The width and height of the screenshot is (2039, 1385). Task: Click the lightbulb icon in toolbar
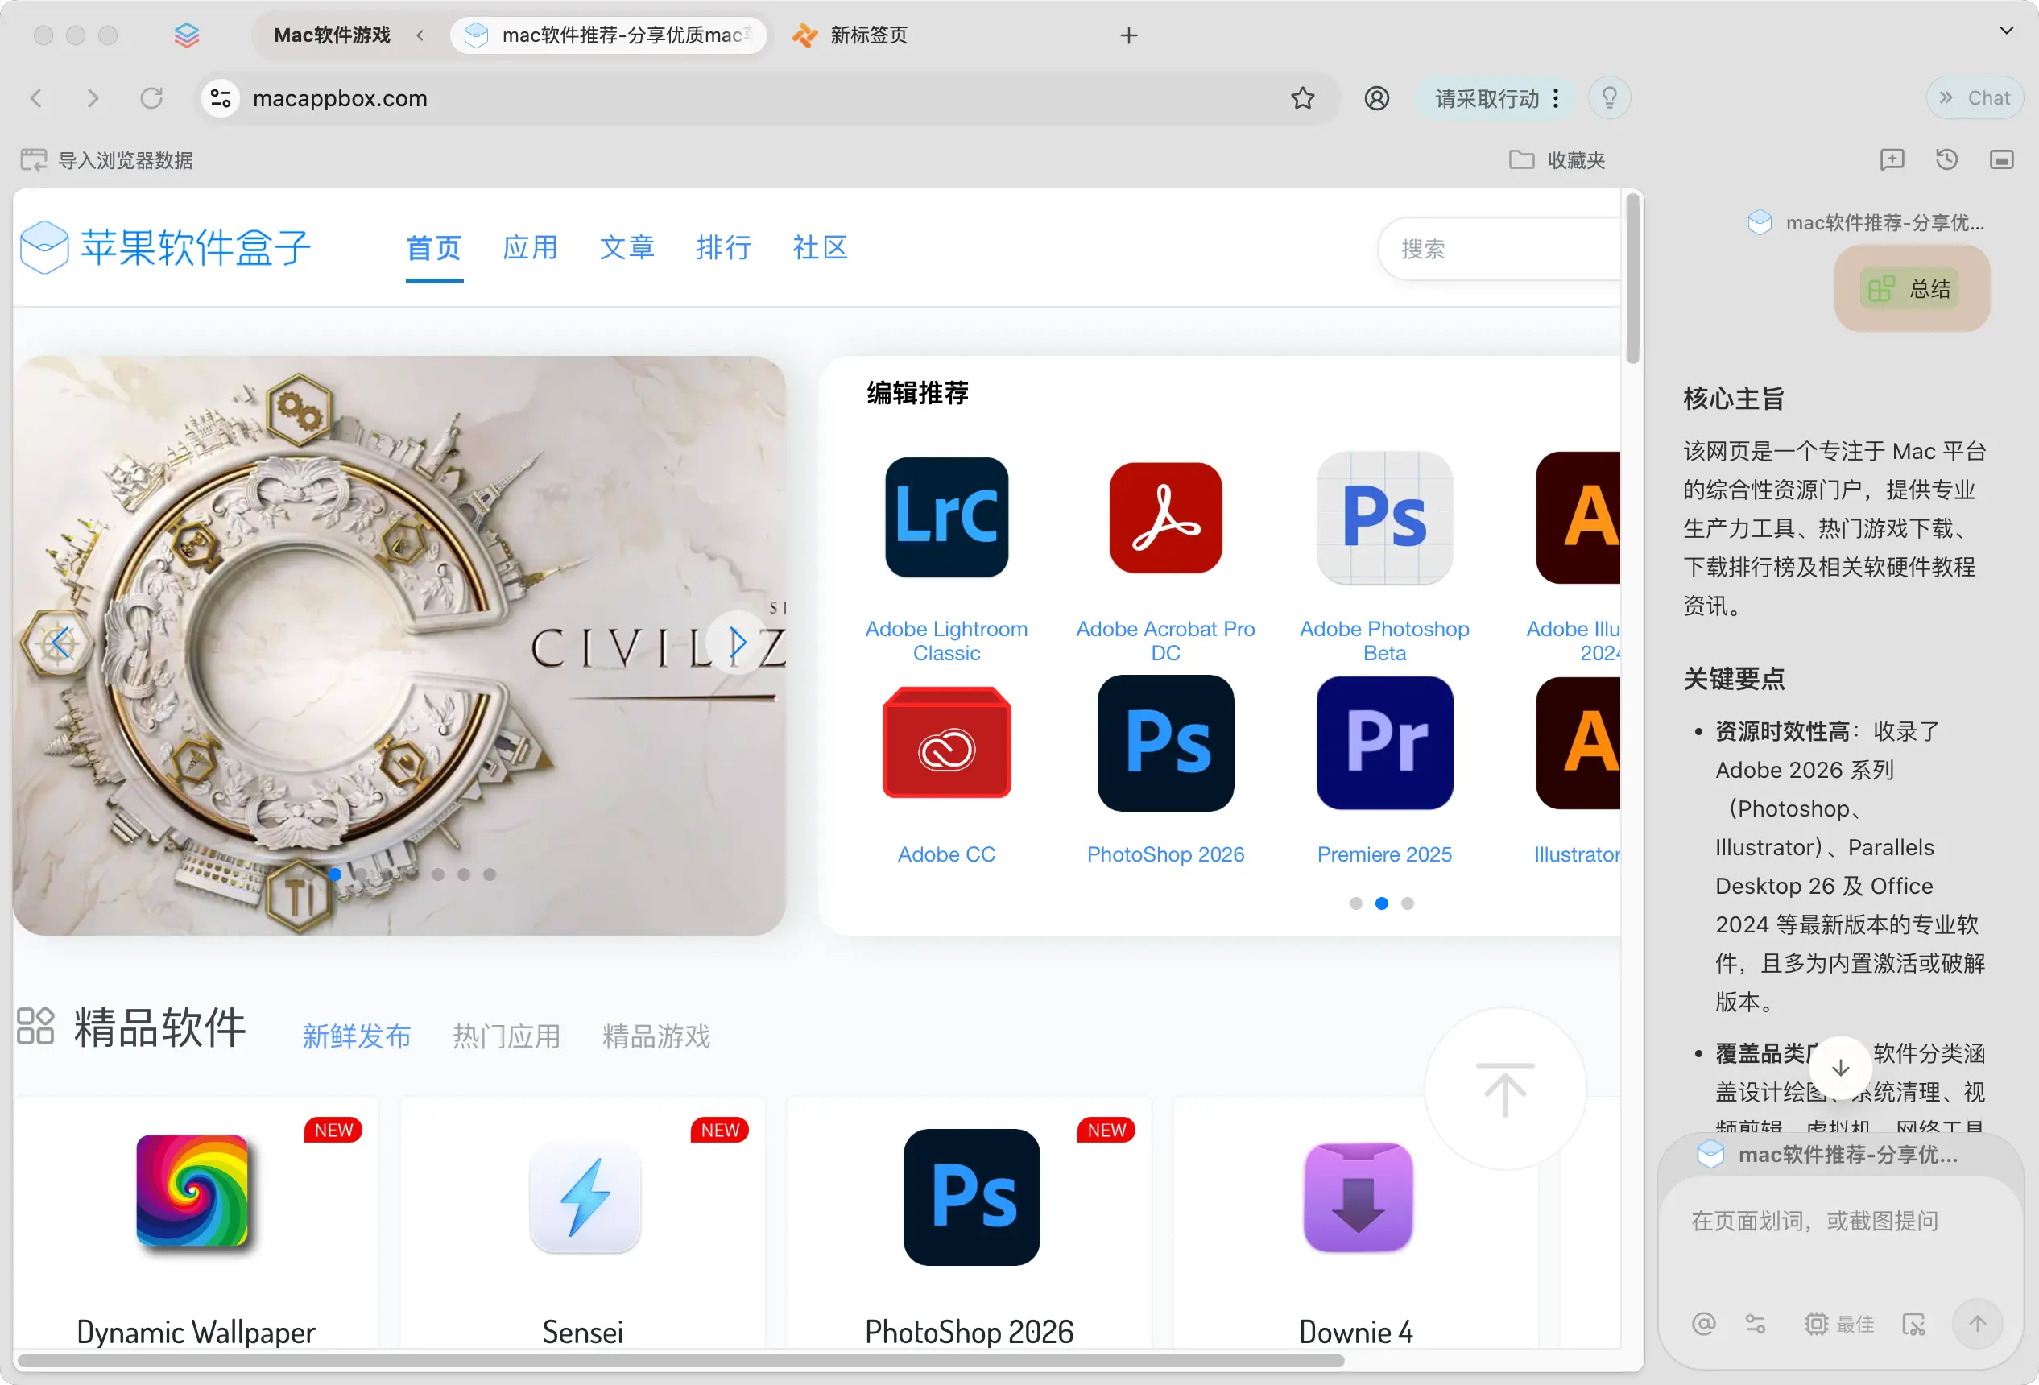1609,97
